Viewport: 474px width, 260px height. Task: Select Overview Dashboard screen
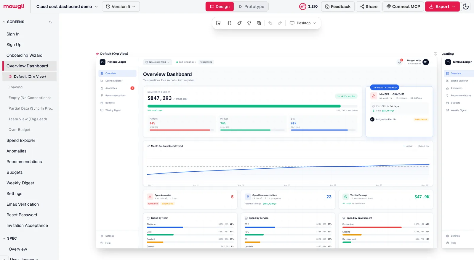point(29,66)
